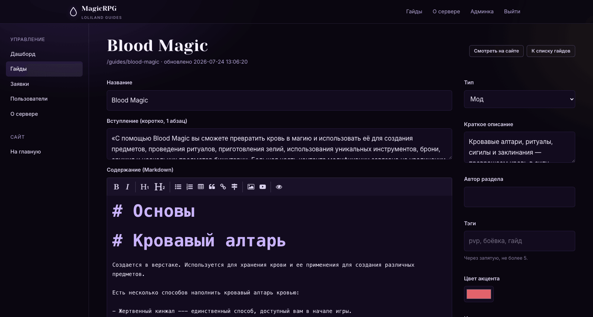Insert an image
Image resolution: width=593 pixels, height=317 pixels.
coord(251,187)
